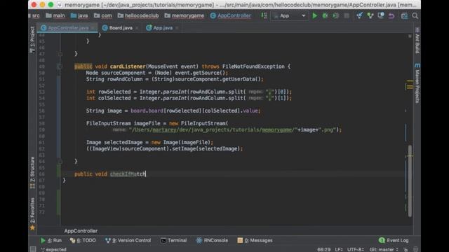Click the gray Stop square icon
This screenshot has width=449, height=252.
347,15
